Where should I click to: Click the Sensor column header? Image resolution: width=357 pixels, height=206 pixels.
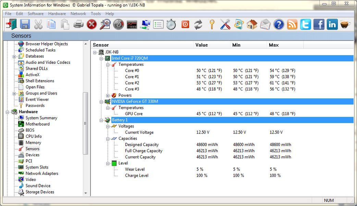tap(142, 45)
